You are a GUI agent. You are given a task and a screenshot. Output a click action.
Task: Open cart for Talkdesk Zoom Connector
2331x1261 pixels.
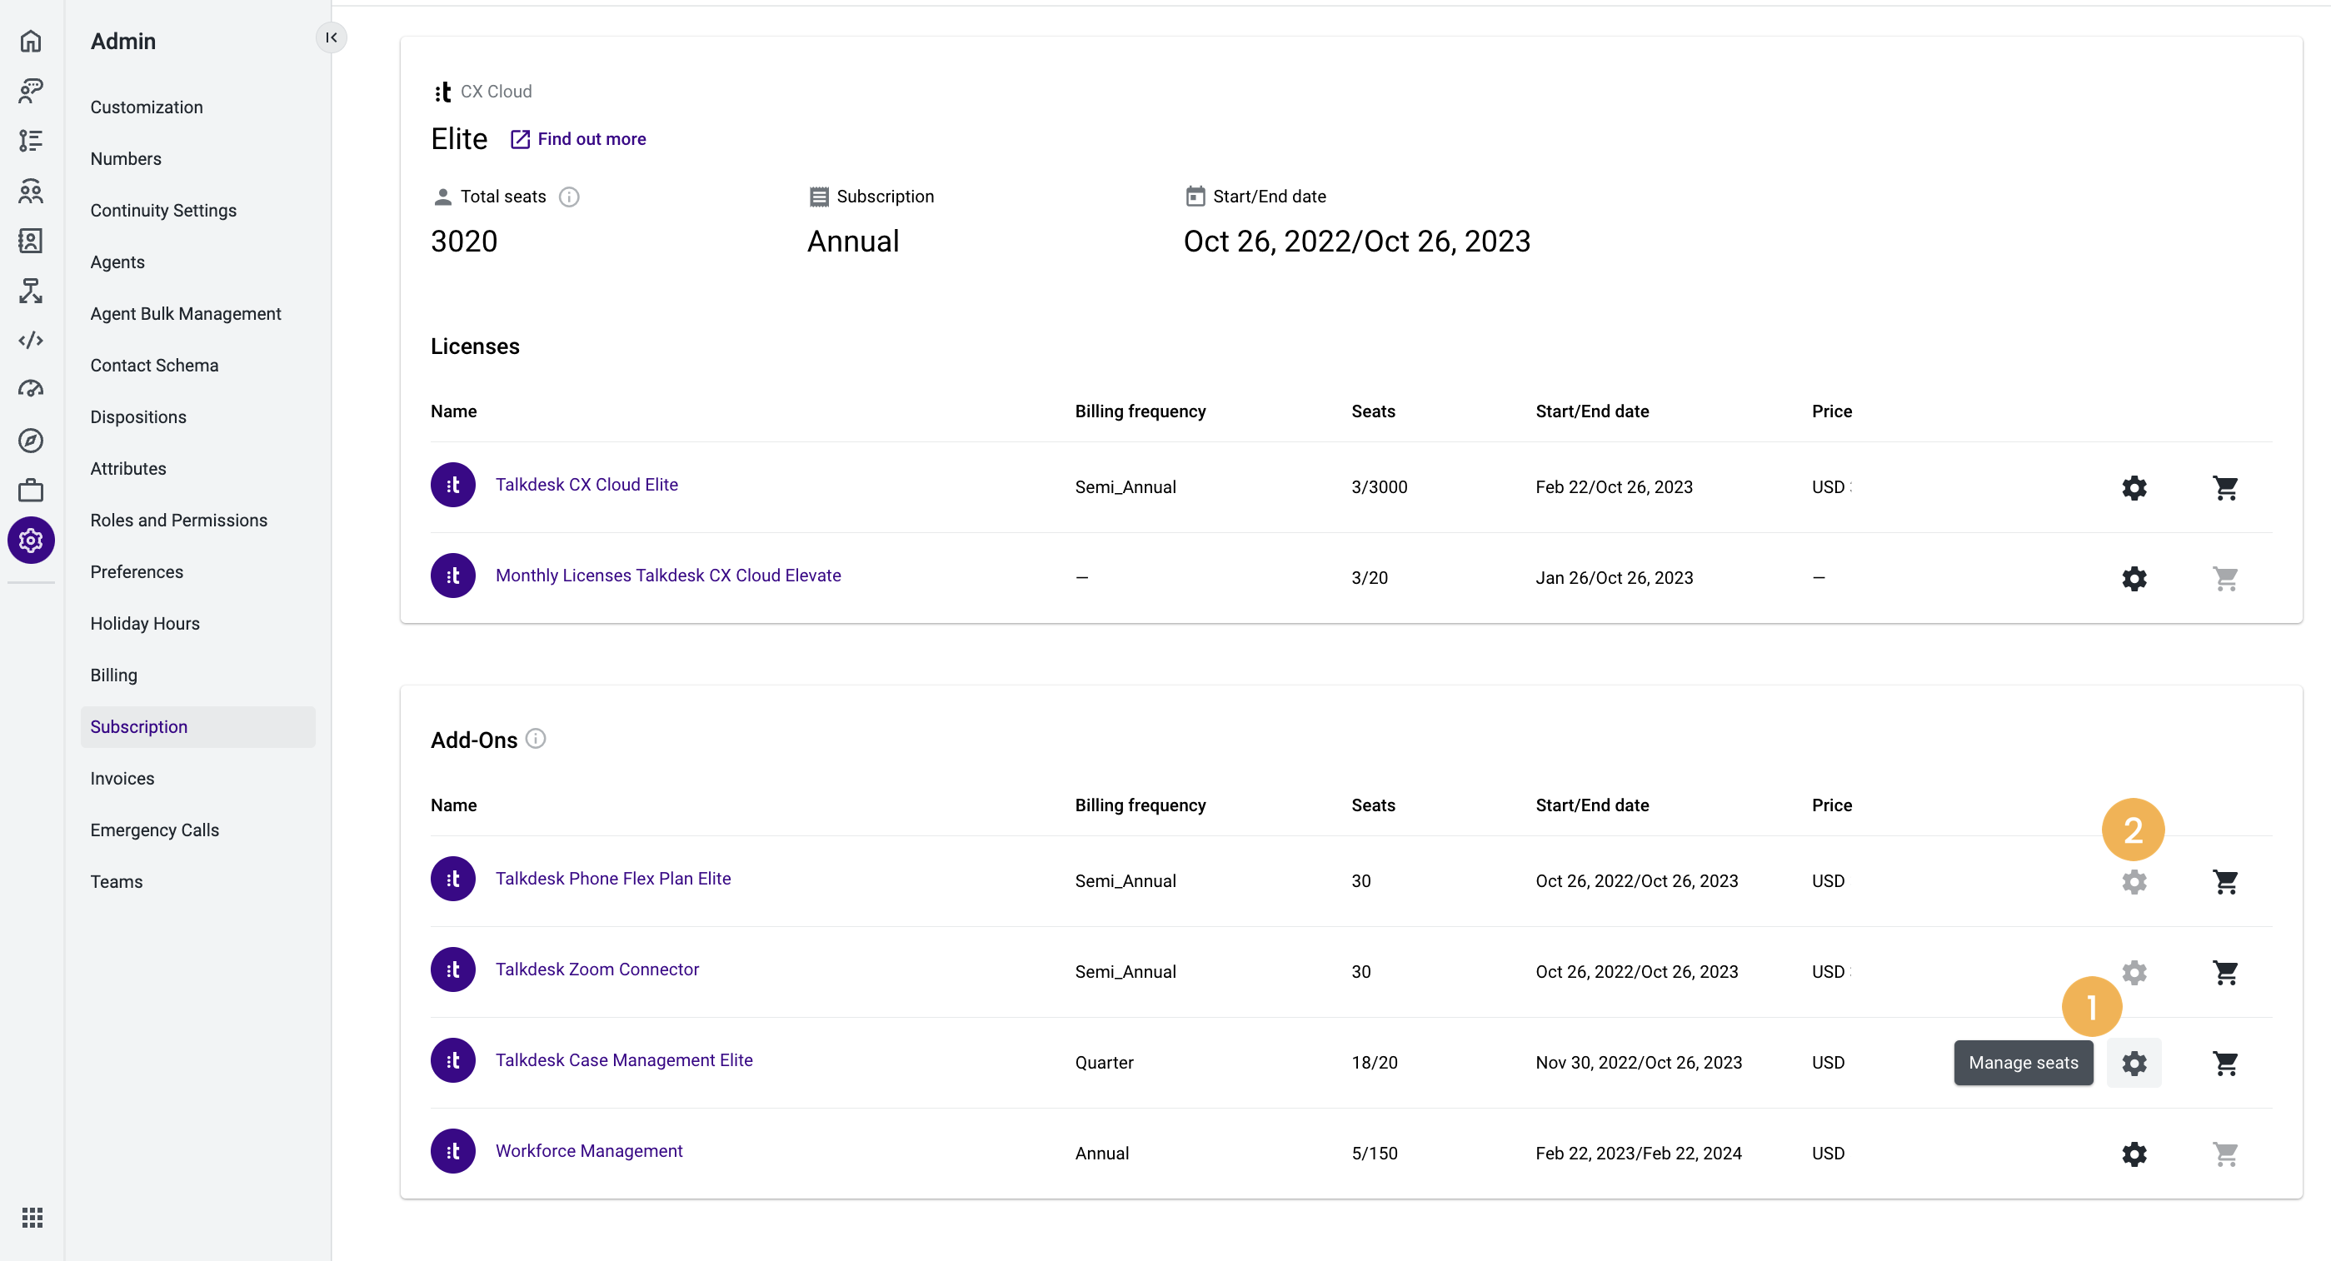tap(2225, 973)
